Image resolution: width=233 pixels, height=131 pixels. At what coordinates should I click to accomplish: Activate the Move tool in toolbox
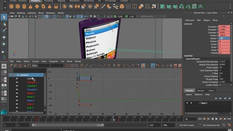coord(4,37)
